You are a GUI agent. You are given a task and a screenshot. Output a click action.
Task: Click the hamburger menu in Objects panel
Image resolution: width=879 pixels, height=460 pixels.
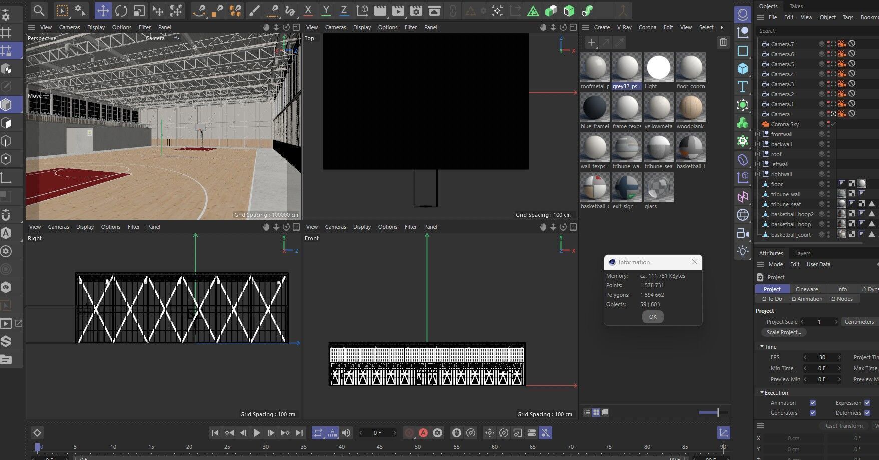[760, 17]
